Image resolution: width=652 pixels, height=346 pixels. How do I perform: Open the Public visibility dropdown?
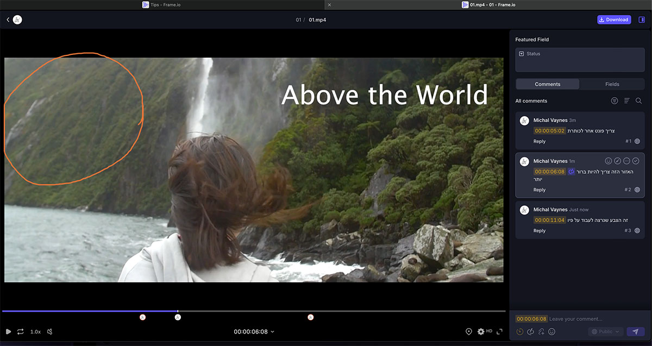[x=606, y=332]
